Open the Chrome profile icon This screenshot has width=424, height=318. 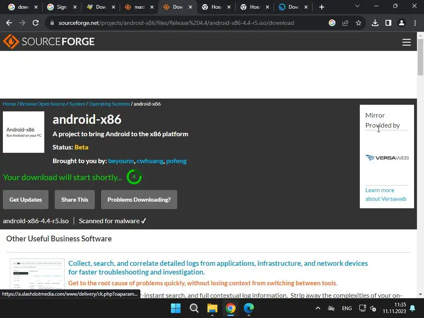tap(402, 23)
